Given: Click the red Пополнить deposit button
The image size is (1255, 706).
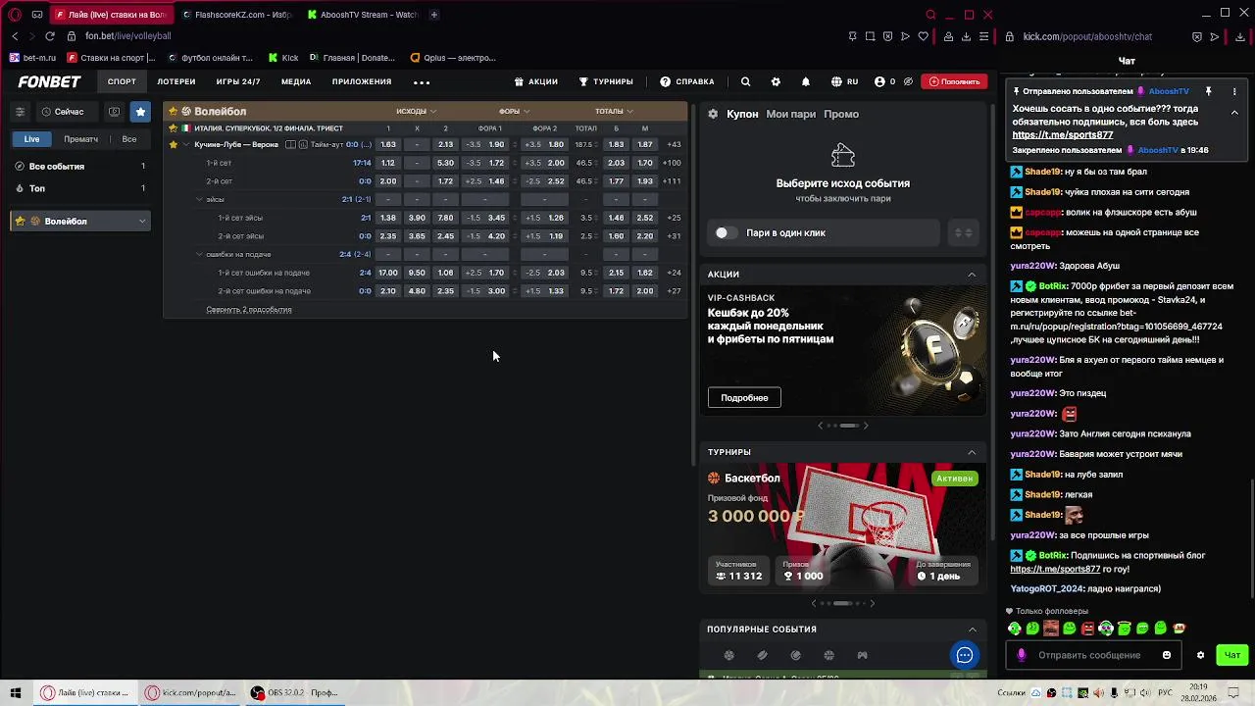Looking at the screenshot, I should point(954,81).
